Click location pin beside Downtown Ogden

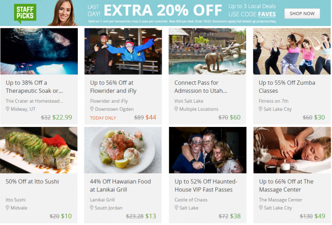(92, 109)
